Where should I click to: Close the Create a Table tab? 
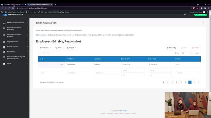coord(25,5)
